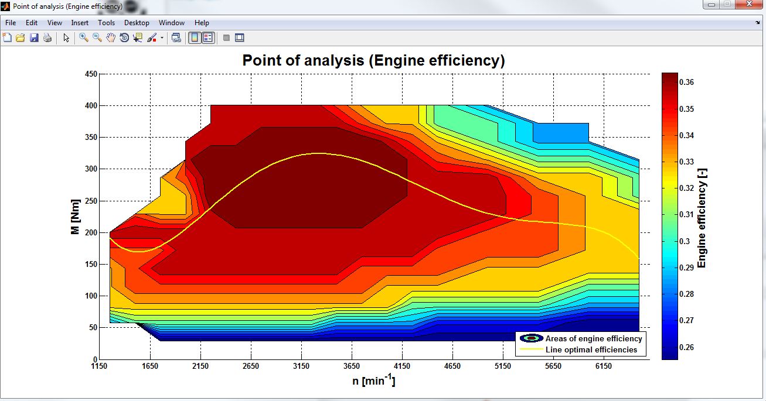Print the figure with the printer icon
The width and height of the screenshot is (766, 401).
(x=47, y=37)
